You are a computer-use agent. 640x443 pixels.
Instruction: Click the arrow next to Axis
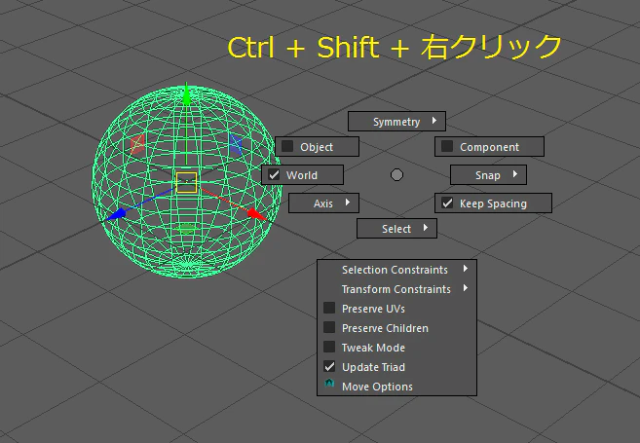348,203
